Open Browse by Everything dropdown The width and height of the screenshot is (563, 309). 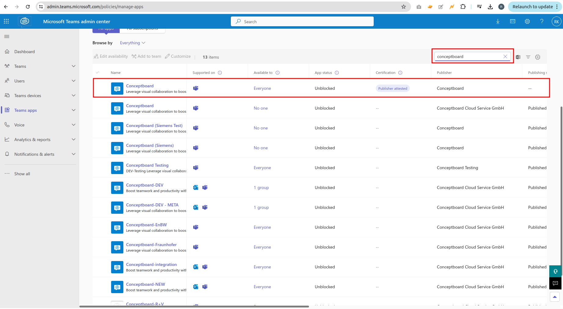133,43
